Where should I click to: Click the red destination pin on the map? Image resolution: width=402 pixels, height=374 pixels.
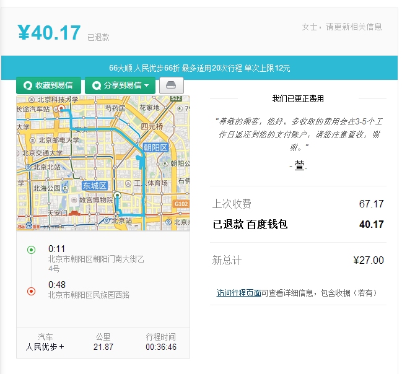pos(61,108)
